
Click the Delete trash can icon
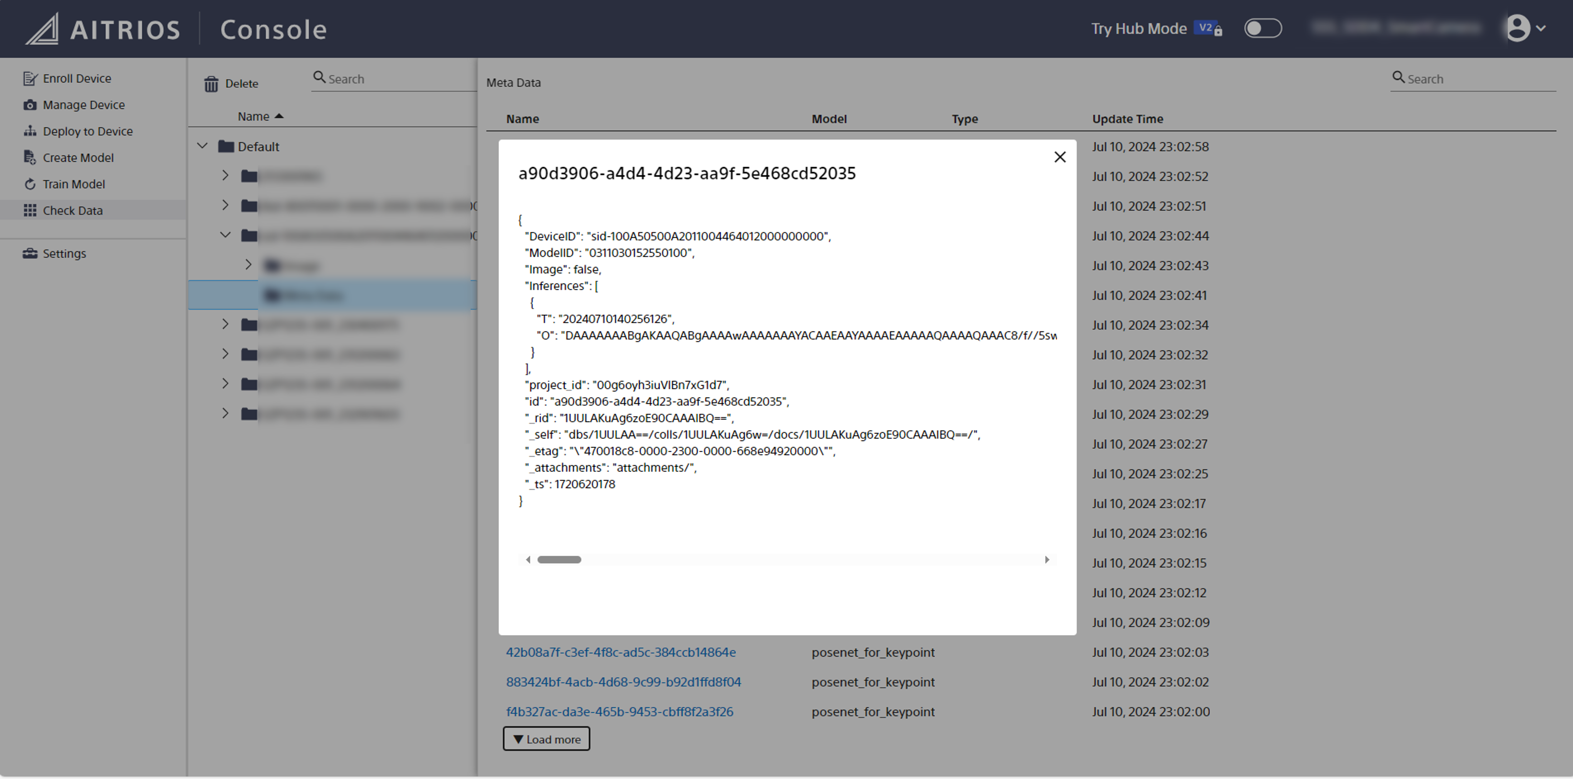[211, 84]
